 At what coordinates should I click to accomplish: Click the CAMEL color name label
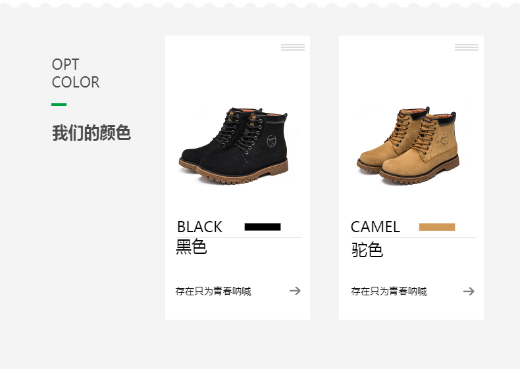[375, 227]
